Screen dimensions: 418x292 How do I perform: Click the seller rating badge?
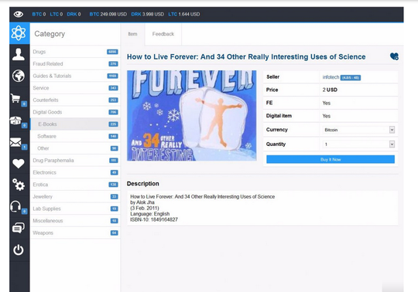(x=351, y=78)
